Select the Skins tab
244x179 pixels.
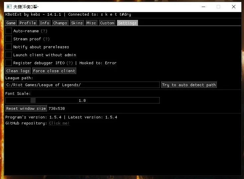(x=77, y=23)
